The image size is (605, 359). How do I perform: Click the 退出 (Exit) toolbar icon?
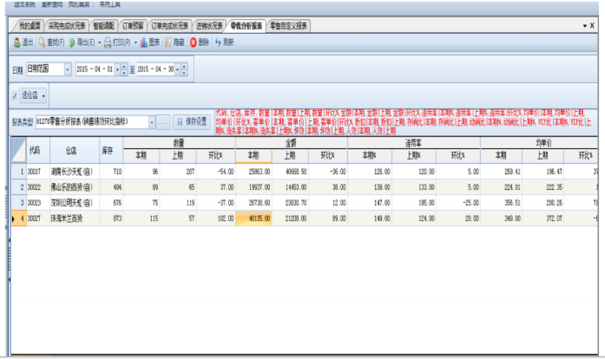pyautogui.click(x=17, y=42)
